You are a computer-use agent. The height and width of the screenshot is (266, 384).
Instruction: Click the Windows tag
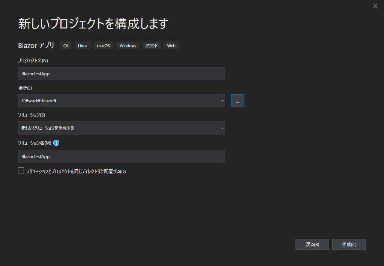click(128, 45)
